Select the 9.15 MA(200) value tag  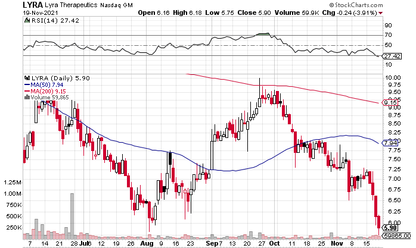[x=390, y=103]
